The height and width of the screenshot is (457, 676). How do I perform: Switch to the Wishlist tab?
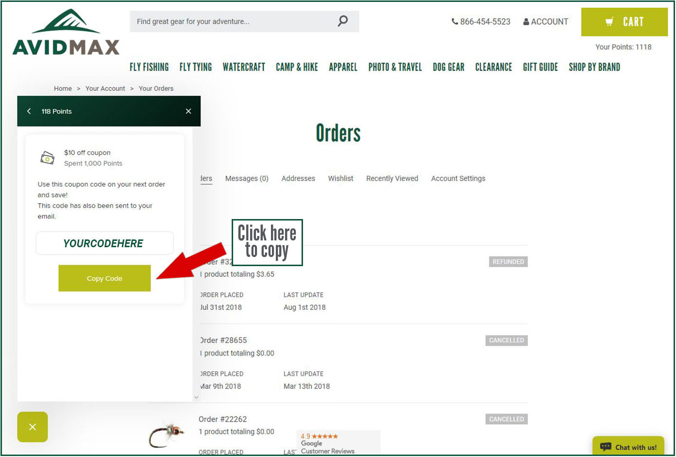340,178
